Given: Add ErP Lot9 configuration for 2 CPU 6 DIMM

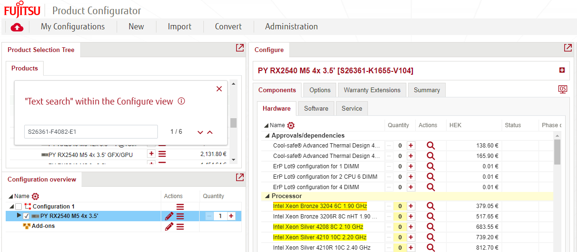Looking at the screenshot, I should click(x=411, y=177).
